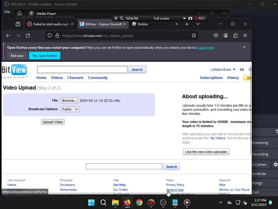Open footer Videos link
The image size is (278, 209).
pos(12,185)
